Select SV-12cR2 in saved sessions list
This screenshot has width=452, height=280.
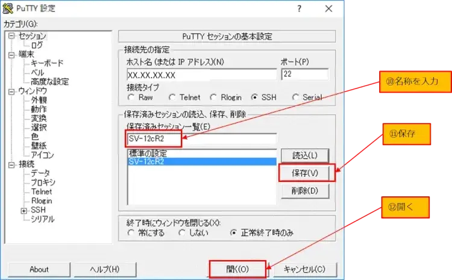coord(147,162)
